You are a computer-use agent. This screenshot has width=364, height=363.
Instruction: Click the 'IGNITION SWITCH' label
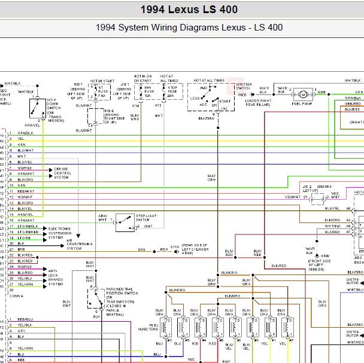[x=244, y=86]
